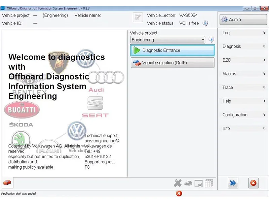Expand the Help panel
Image resolution: width=269 pixels, height=202 pixels.
click(x=244, y=101)
